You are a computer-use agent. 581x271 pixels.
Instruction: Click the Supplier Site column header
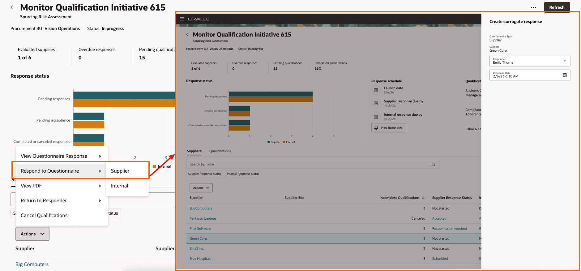pos(294,198)
